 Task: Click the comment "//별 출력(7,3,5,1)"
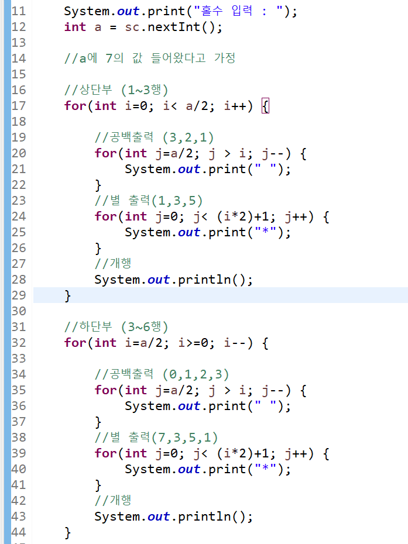coord(156,438)
